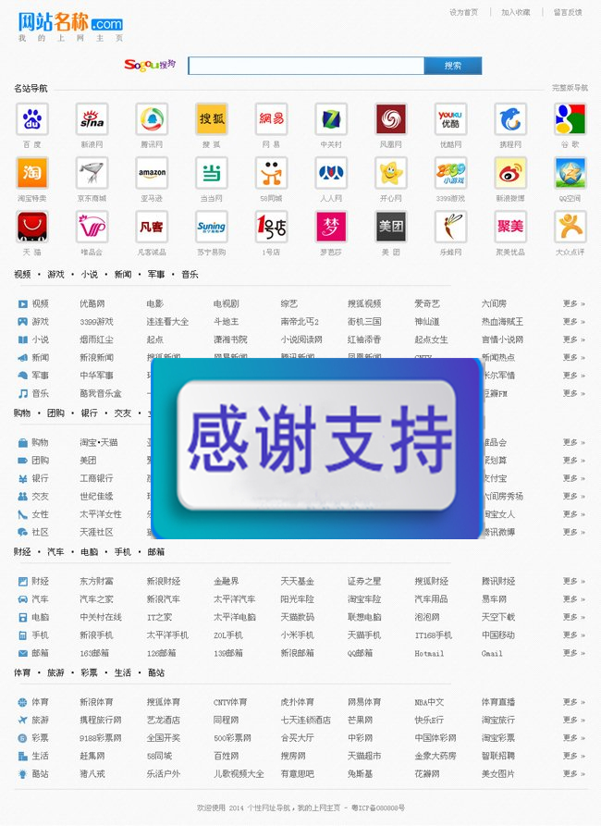Expand 更多 in the 游戏 row
The width and height of the screenshot is (601, 826).
pos(573,321)
